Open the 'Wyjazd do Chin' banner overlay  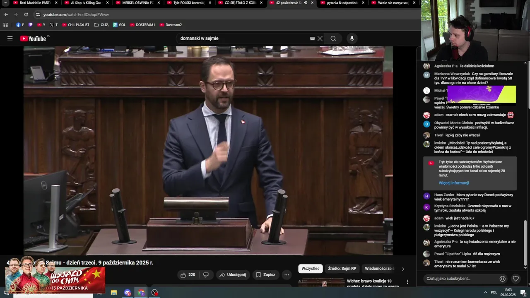(x=55, y=279)
